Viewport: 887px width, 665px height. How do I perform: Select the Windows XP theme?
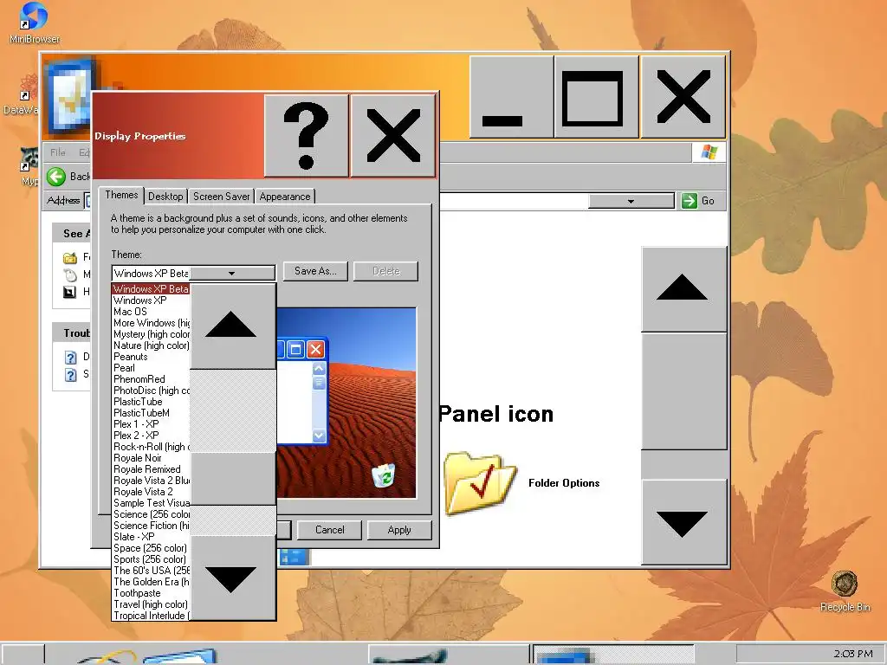[x=151, y=300]
